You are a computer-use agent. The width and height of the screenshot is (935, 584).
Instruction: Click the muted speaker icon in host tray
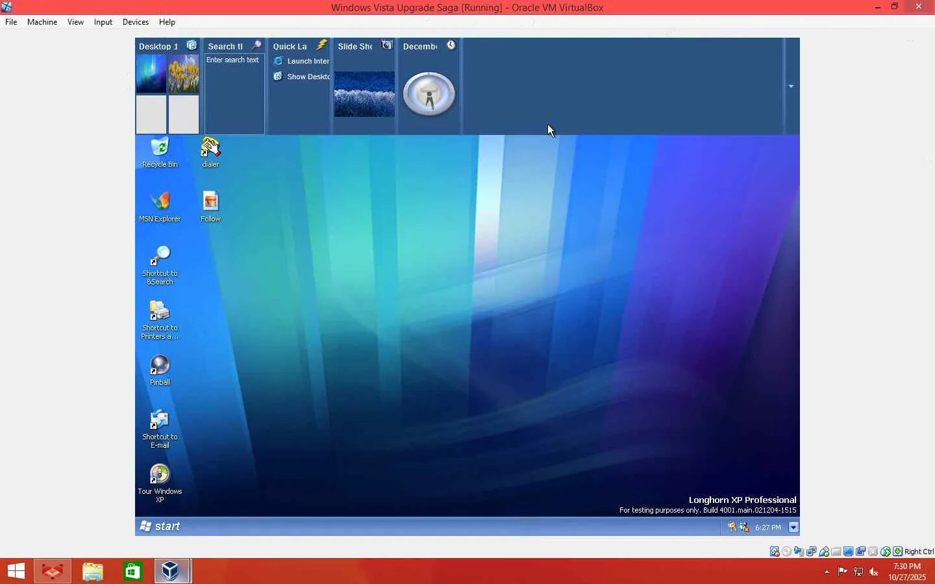874,572
